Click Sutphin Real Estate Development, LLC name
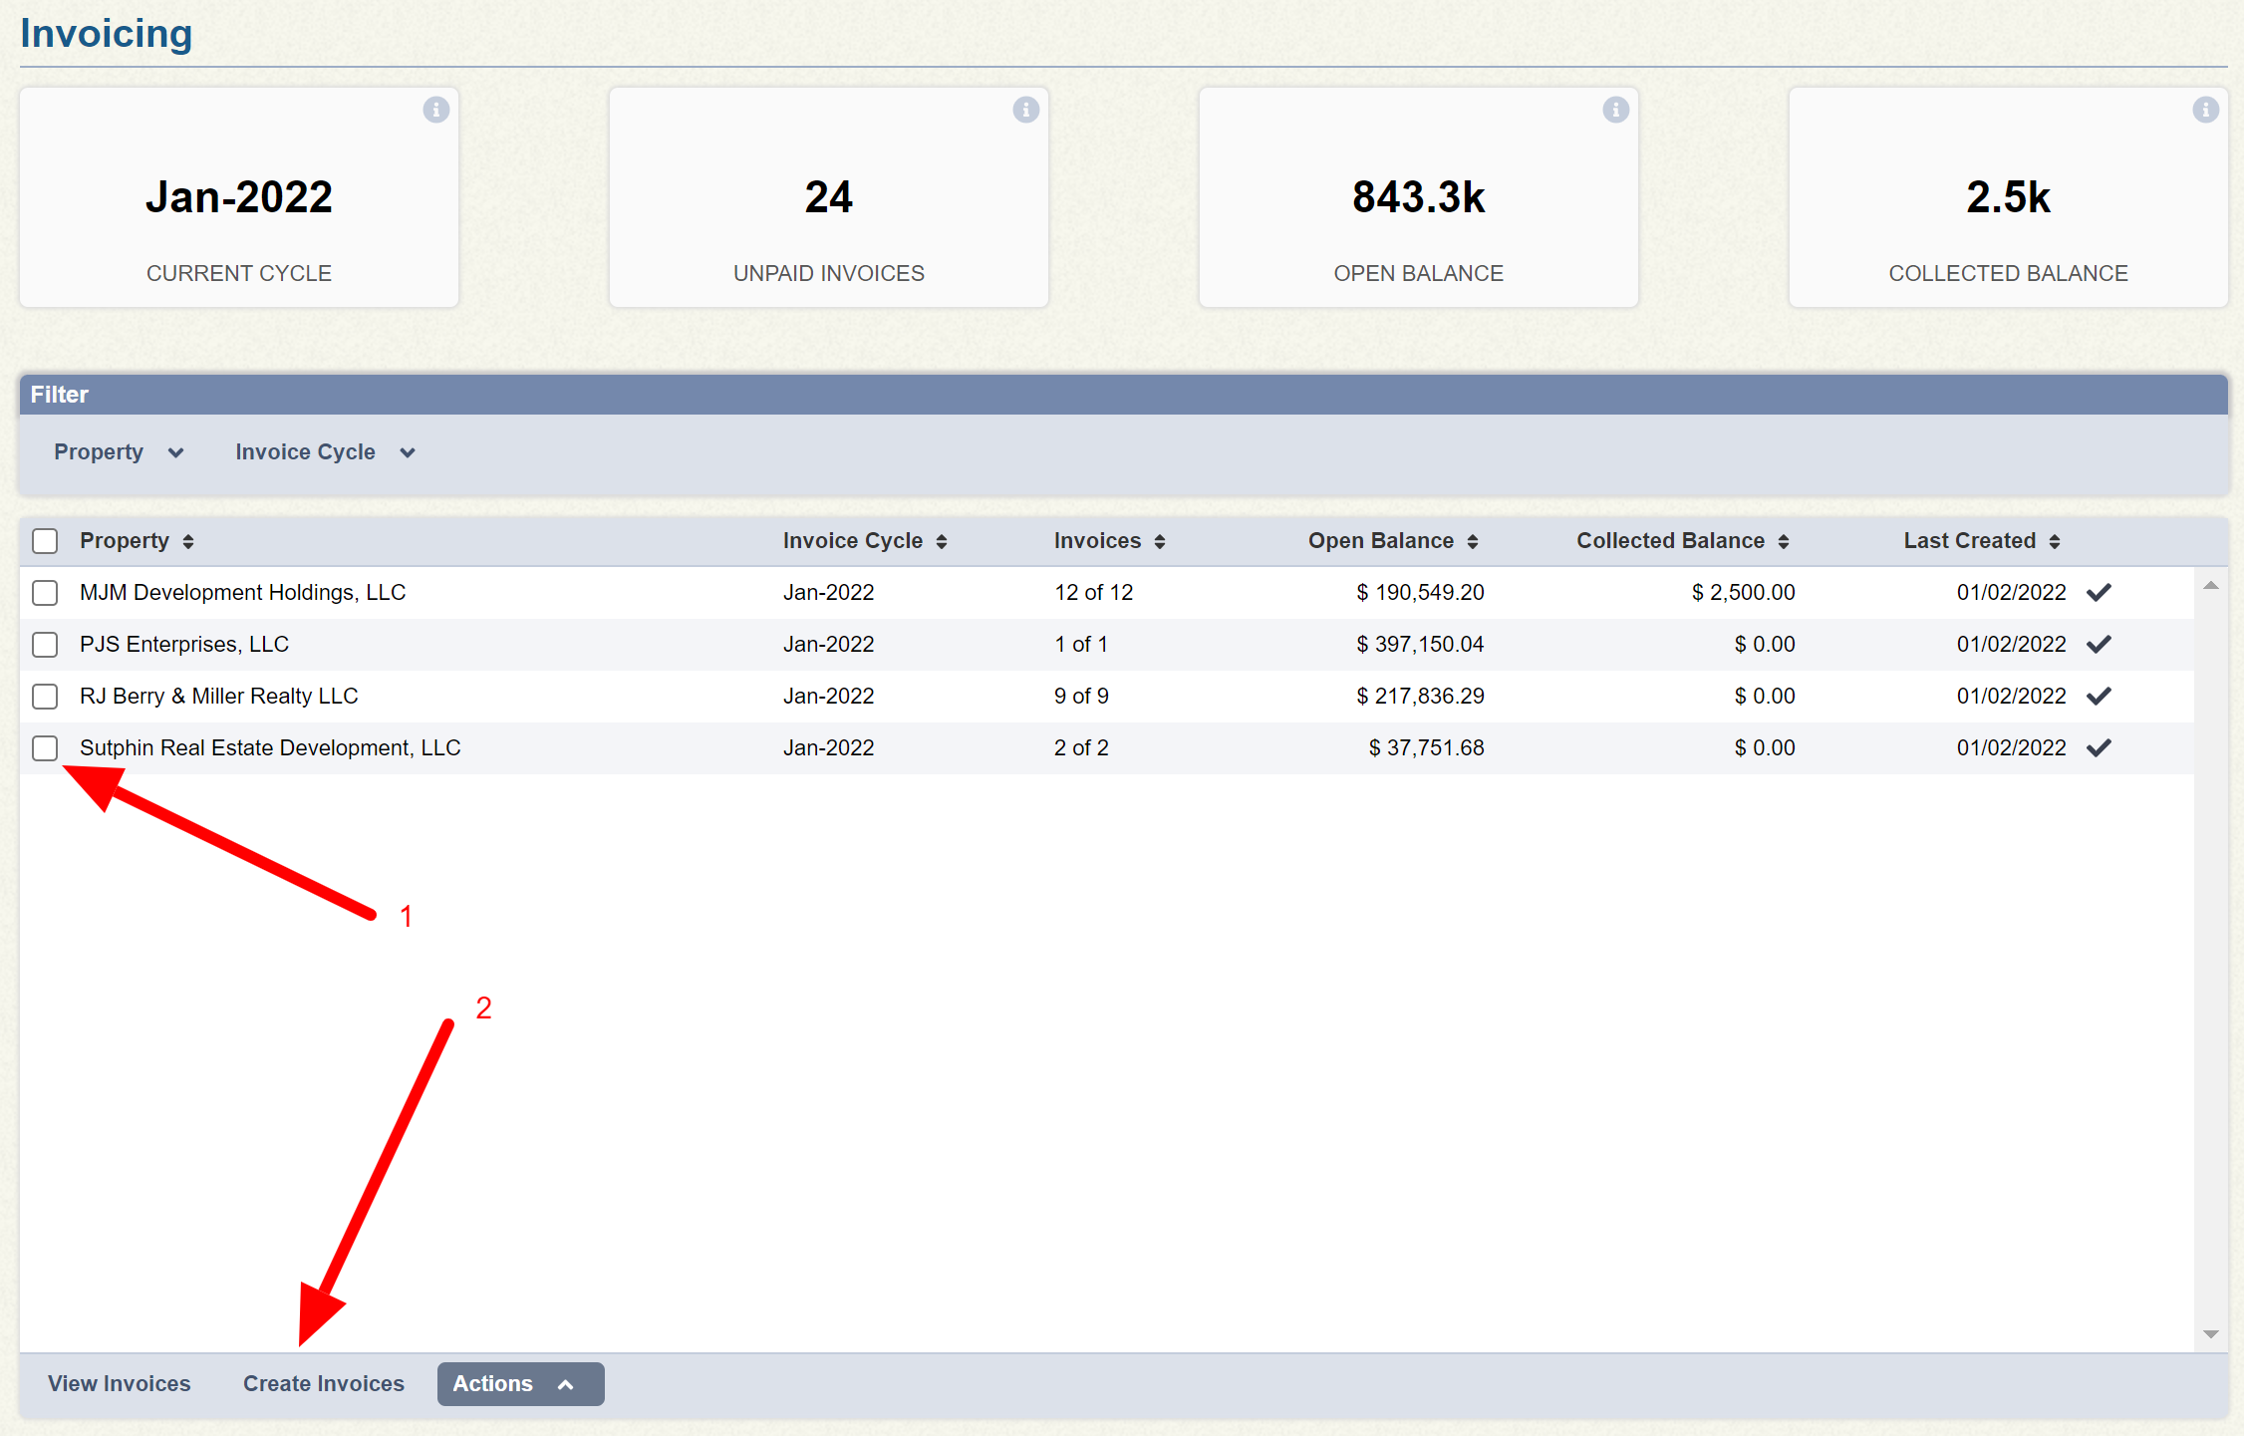2244x1436 pixels. 270,748
